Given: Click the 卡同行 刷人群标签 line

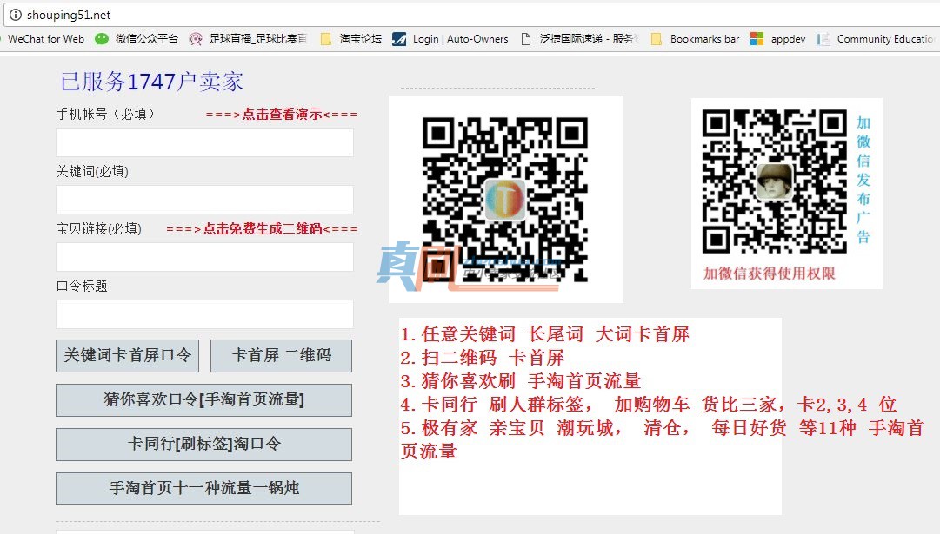Looking at the screenshot, I should [x=649, y=404].
